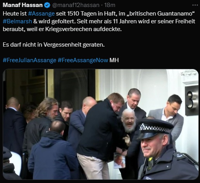Open the @manaf12hassan handle link
Viewport: 200px width, 183px height.
(76, 5)
